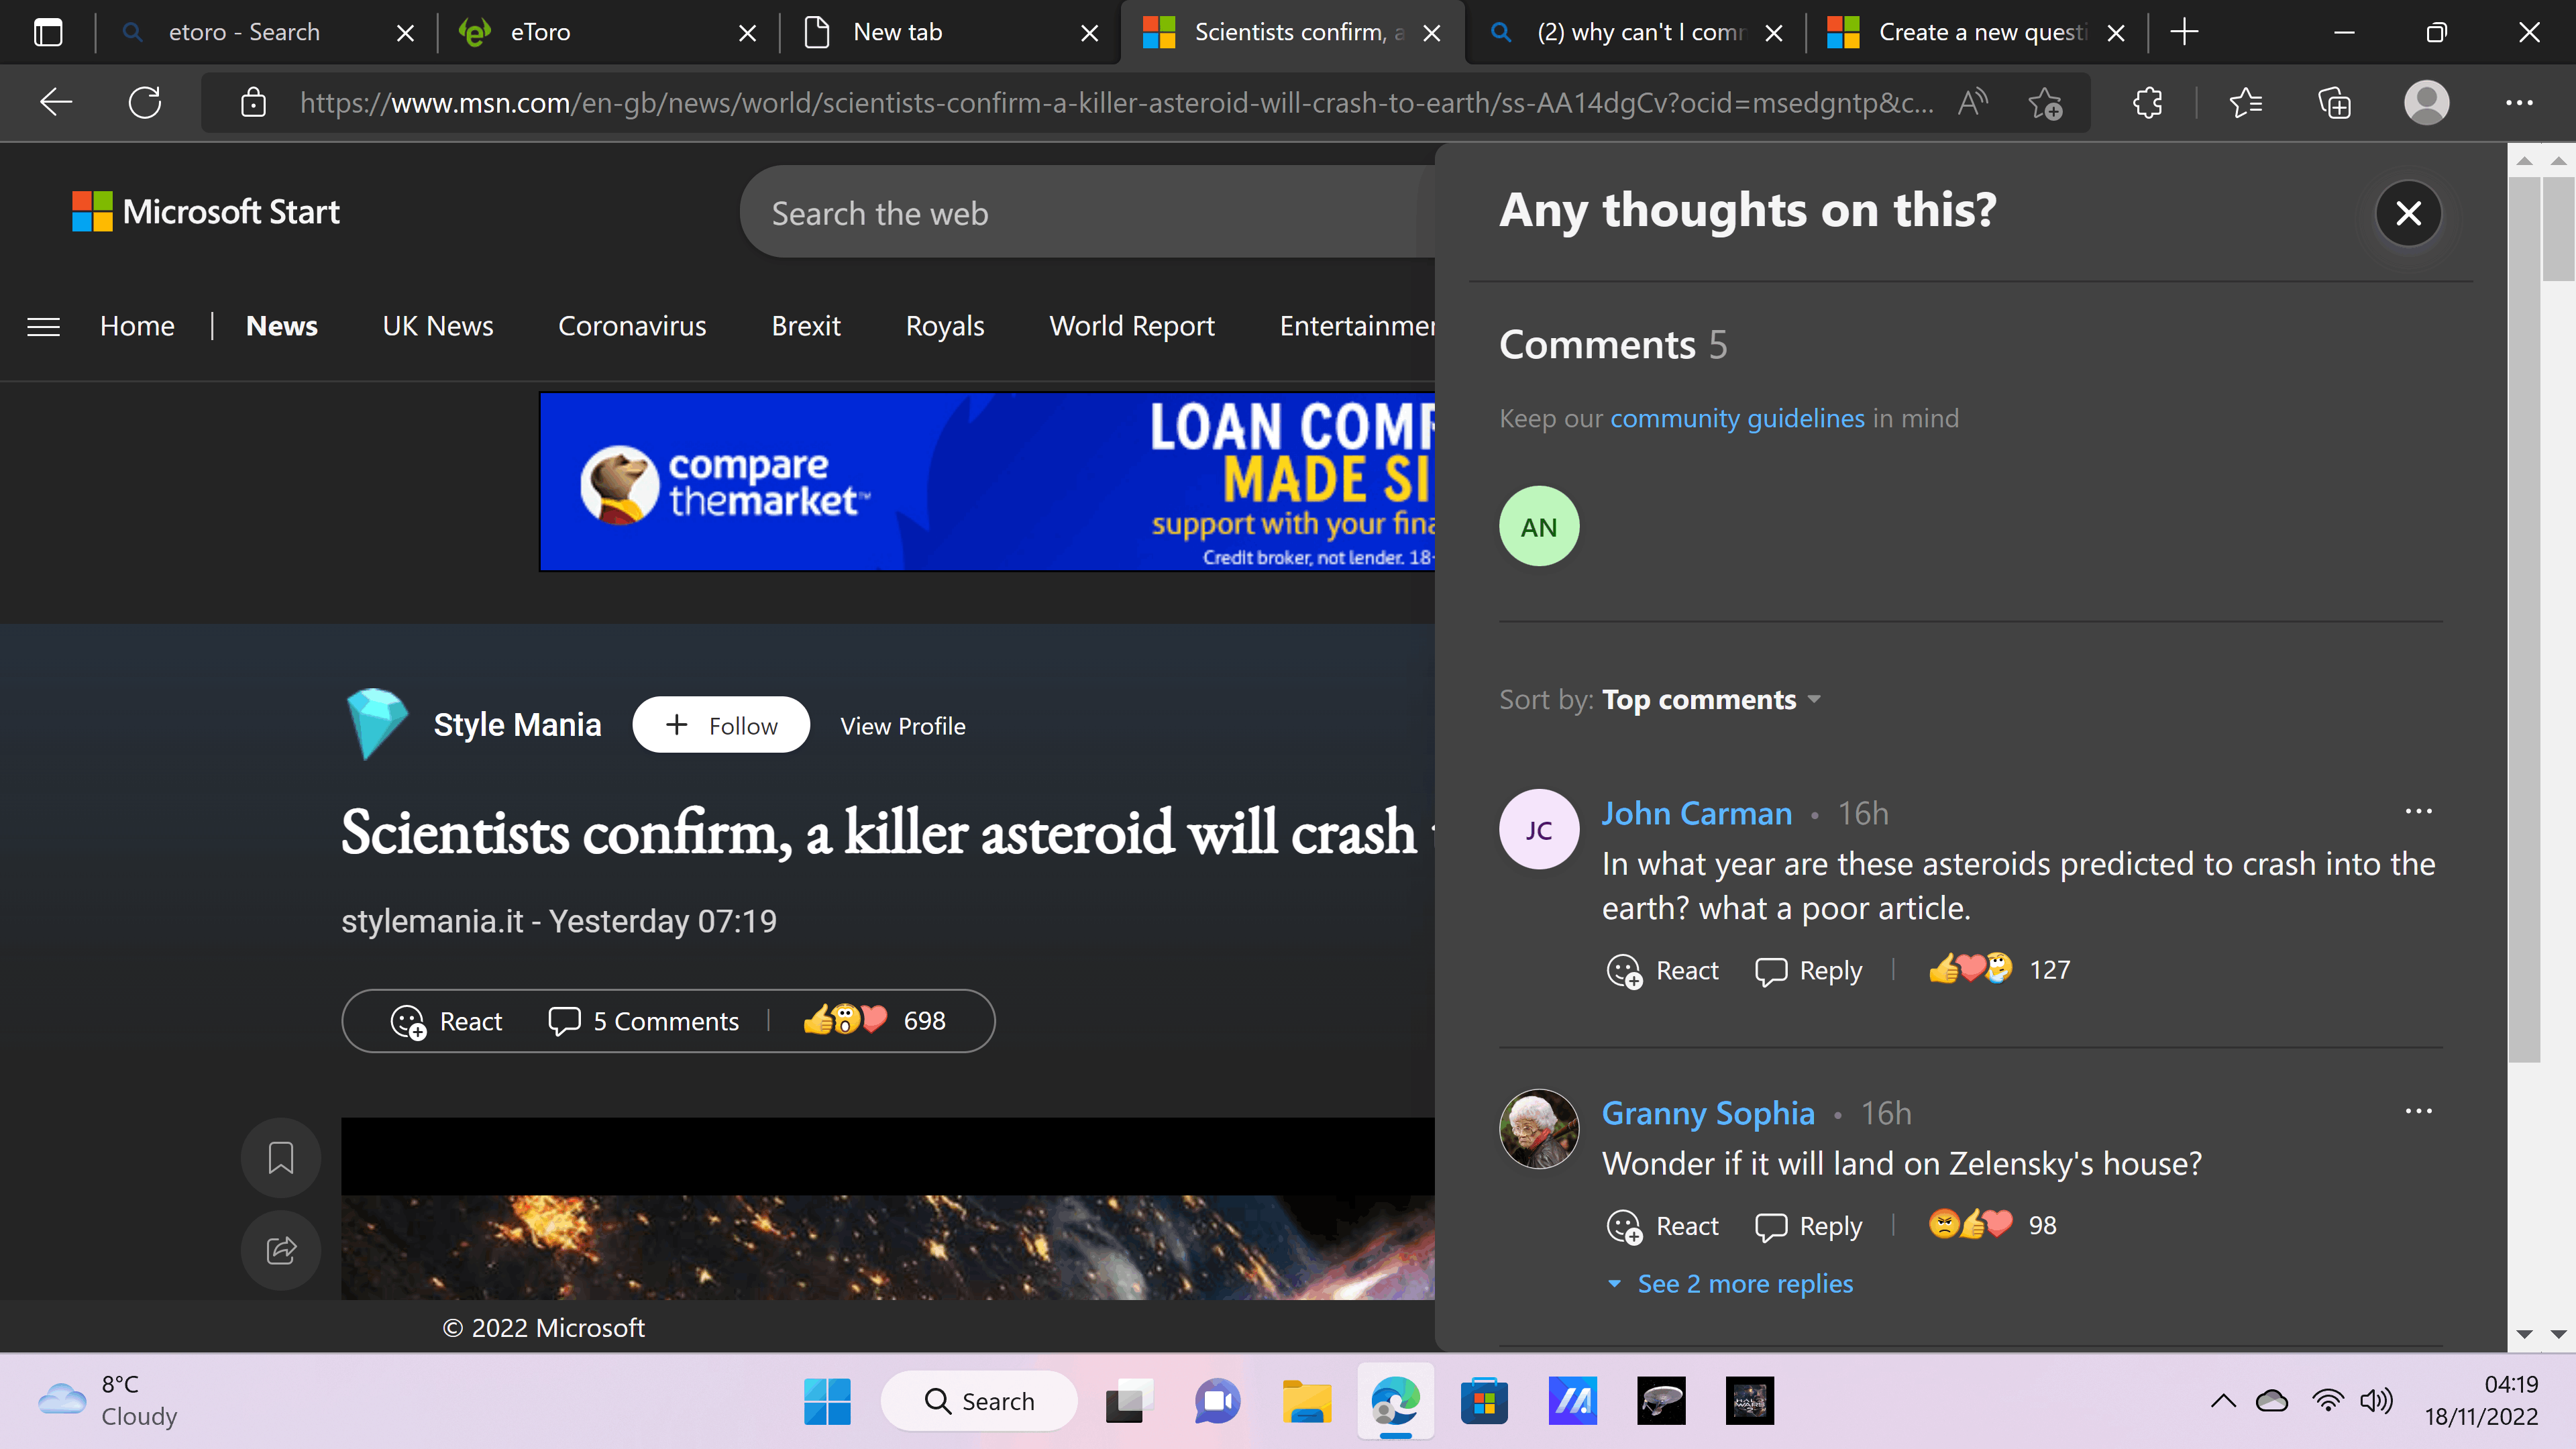Viewport: 2576px width, 1449px height.
Task: Follow Style Mania
Action: click(721, 725)
